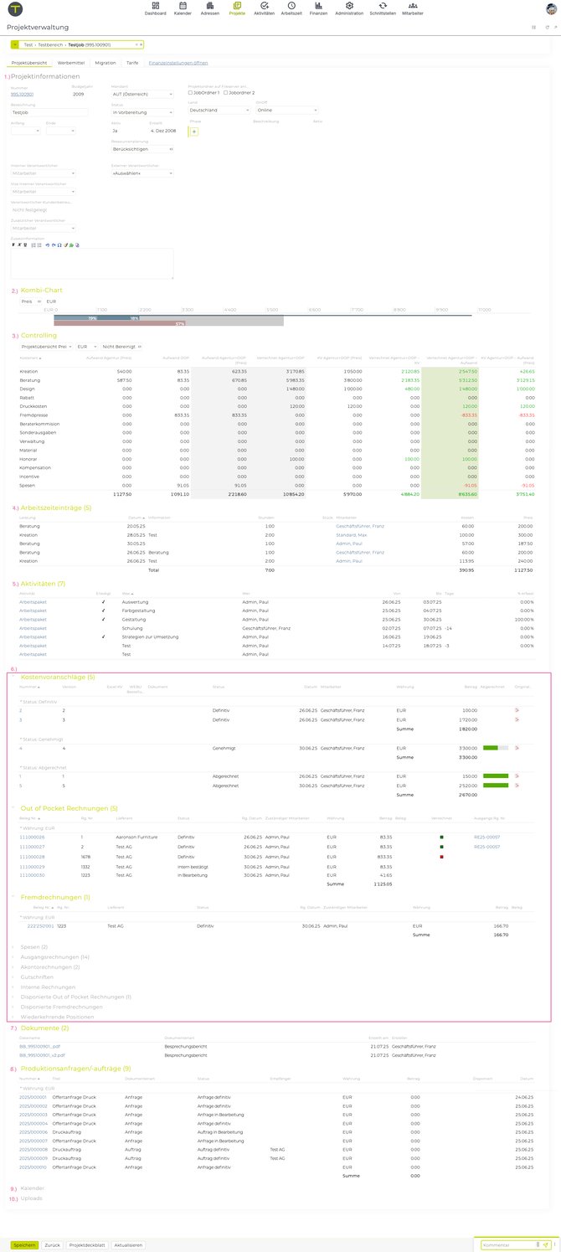Switch to the Migration tab
Screen dimensions: 561x1252
point(106,63)
